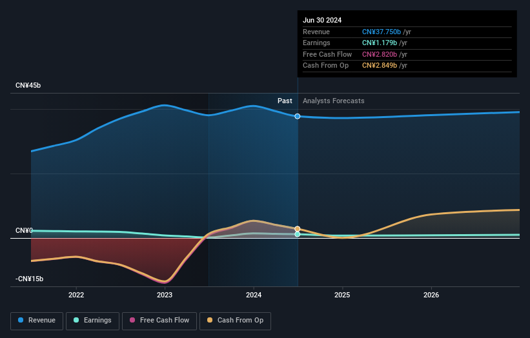Toggle the Free Cash Flow legend button
Screen dimensions: 530x338
159,321
